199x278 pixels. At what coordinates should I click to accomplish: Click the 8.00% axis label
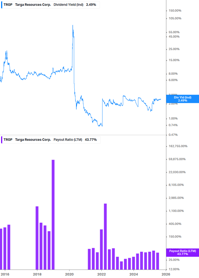click(x=173, y=74)
